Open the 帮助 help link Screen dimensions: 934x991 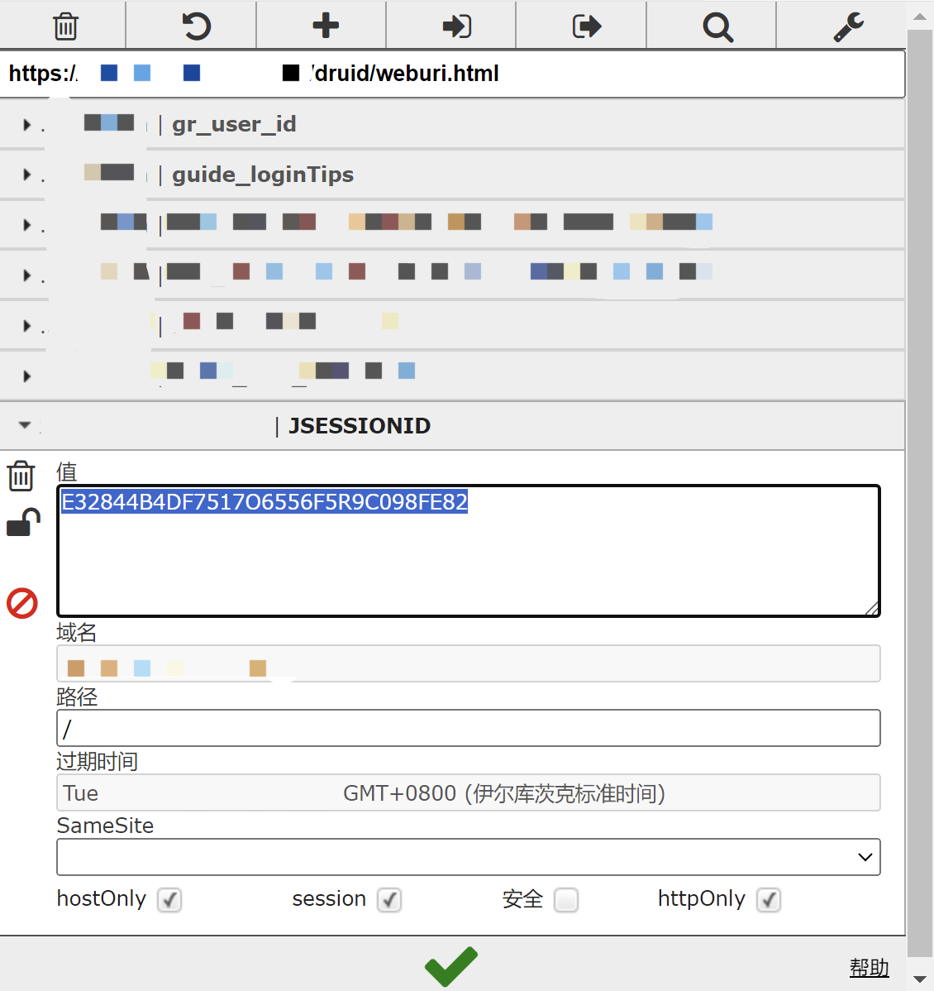(869, 967)
